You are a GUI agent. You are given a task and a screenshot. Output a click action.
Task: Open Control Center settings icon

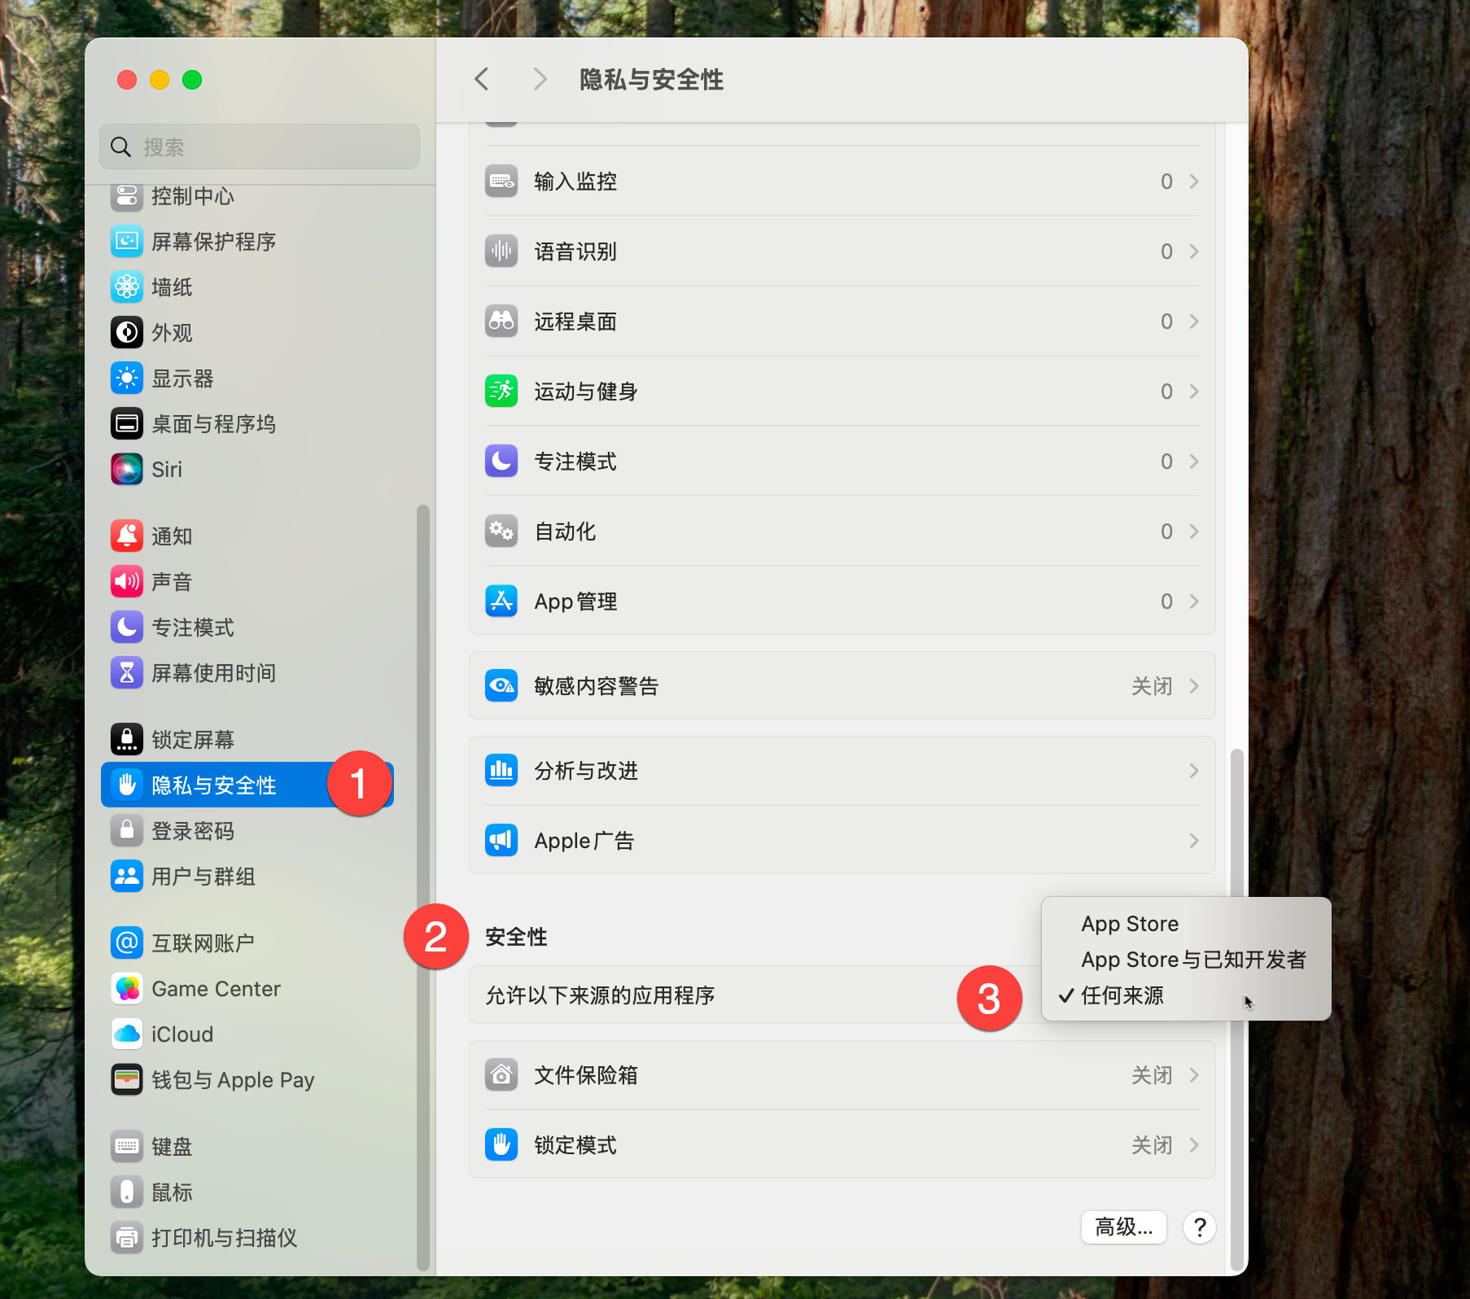coord(127,196)
